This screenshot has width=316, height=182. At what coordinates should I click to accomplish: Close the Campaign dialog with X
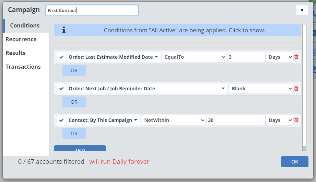302,10
